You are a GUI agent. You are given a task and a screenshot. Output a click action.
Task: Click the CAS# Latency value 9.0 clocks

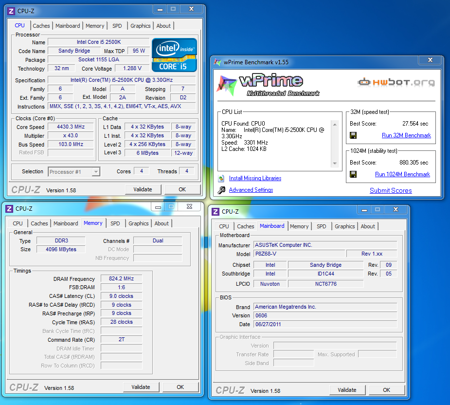click(122, 296)
